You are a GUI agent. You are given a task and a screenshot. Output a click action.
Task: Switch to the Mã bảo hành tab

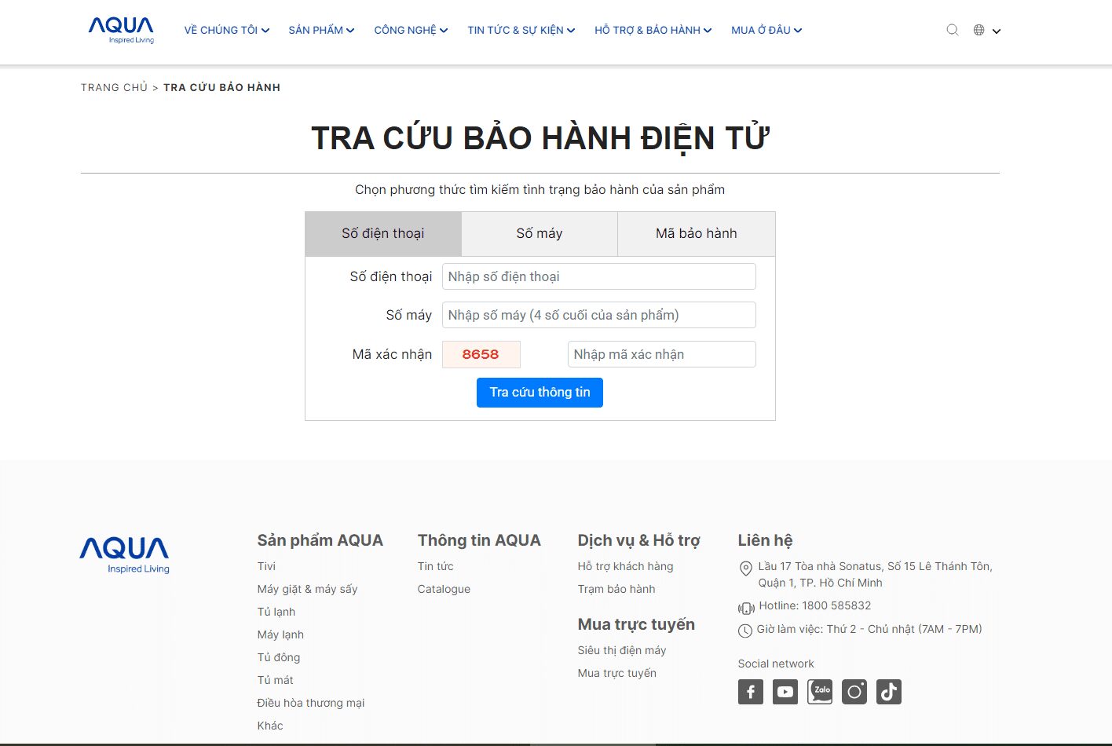tap(696, 233)
